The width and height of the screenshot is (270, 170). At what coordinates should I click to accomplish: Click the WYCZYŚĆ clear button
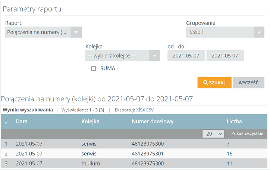click(x=248, y=83)
